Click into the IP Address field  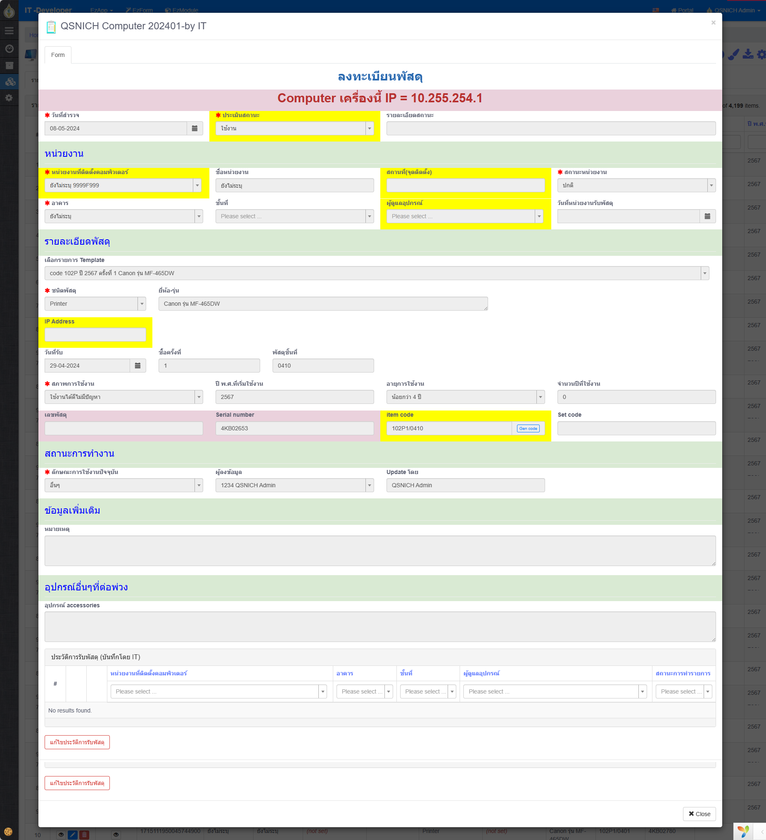95,335
